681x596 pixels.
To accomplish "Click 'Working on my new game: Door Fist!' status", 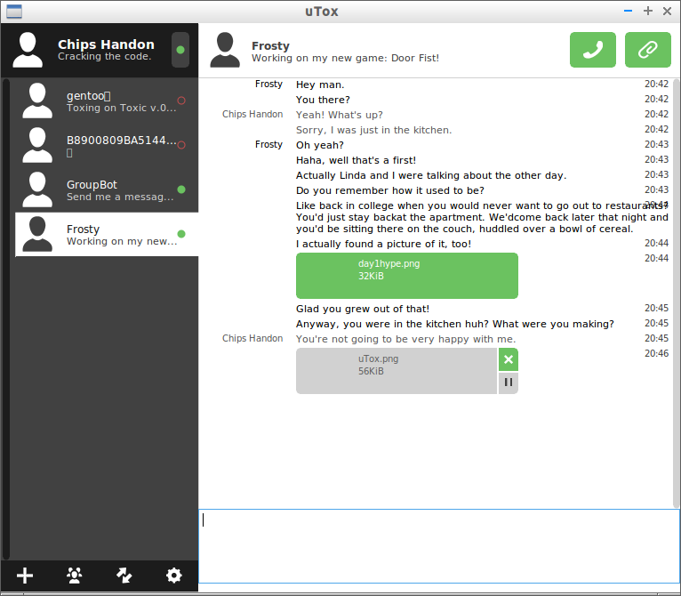I will (345, 58).
